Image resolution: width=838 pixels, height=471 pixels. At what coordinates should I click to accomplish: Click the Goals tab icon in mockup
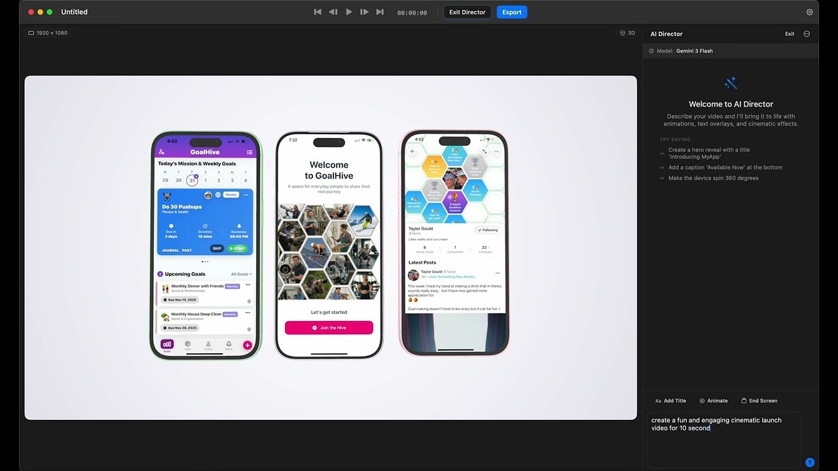pos(167,345)
